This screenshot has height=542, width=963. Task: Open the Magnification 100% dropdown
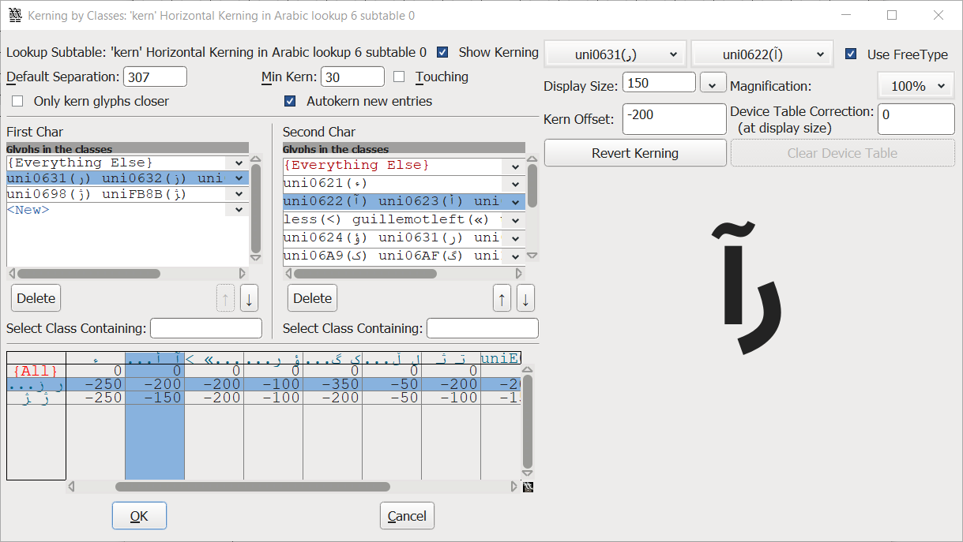click(x=916, y=85)
